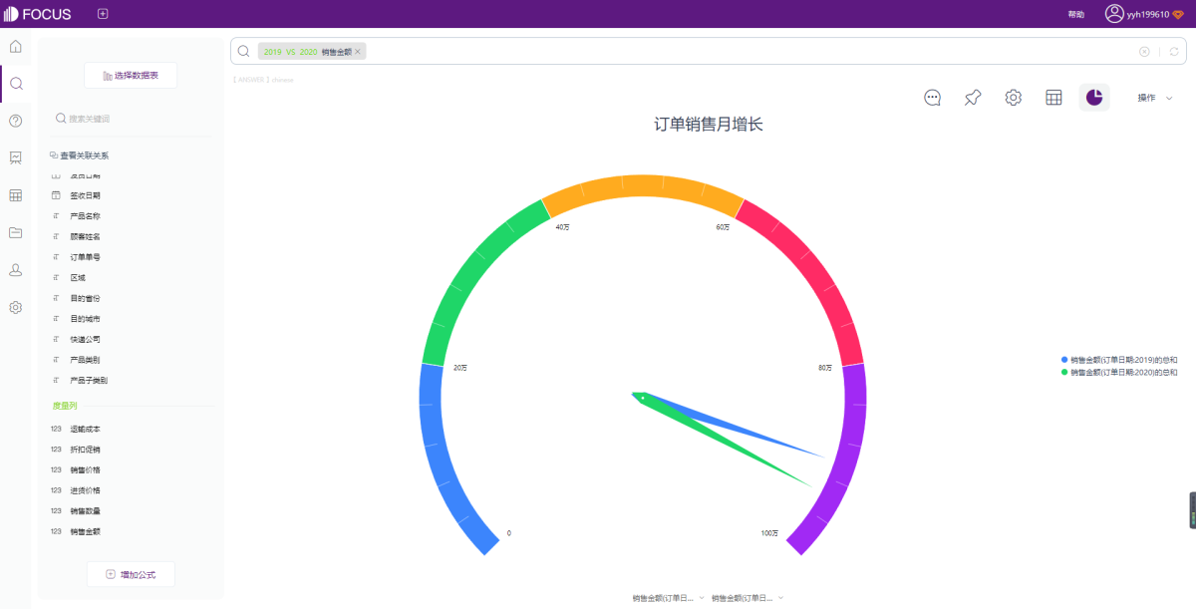Toggle the 2019 sales legend item
The image size is (1196, 609).
click(x=1123, y=360)
